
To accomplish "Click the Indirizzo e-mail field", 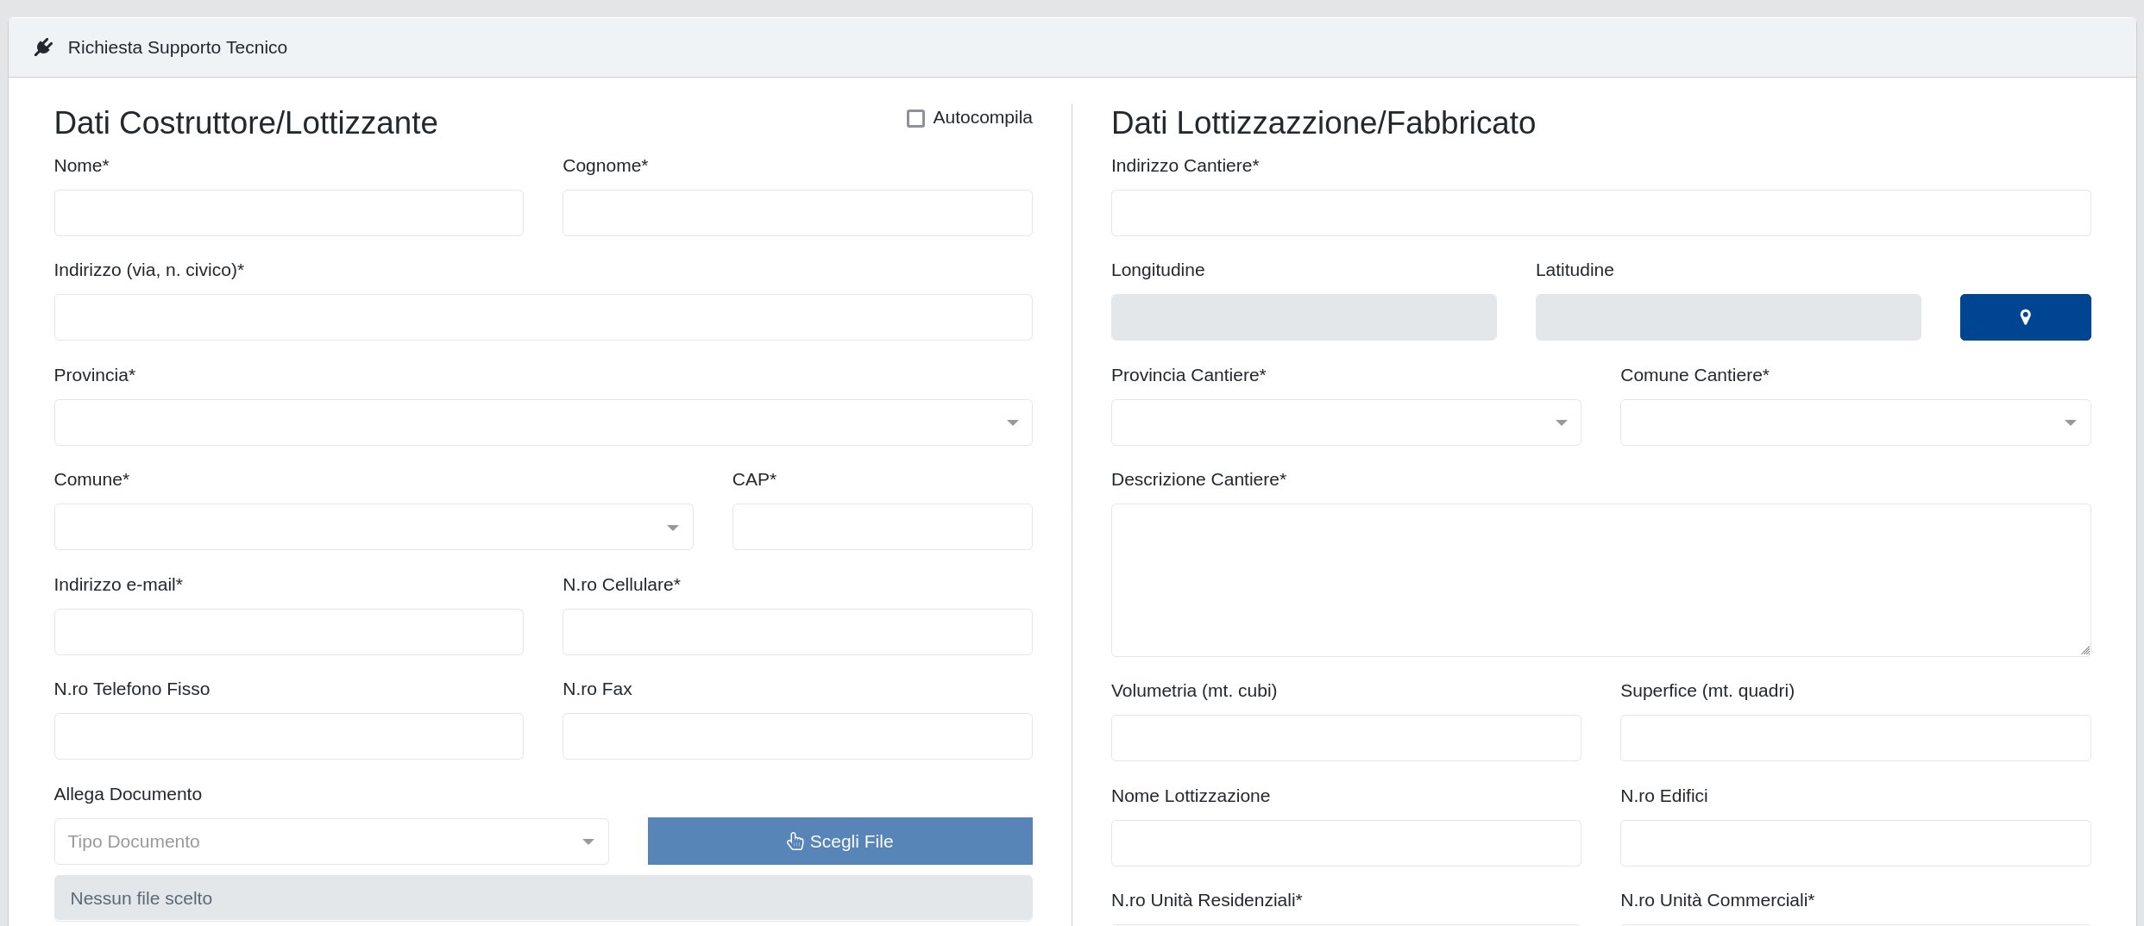I will point(288,632).
